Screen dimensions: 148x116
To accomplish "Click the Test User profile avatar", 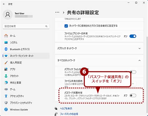I will point(8,15).
